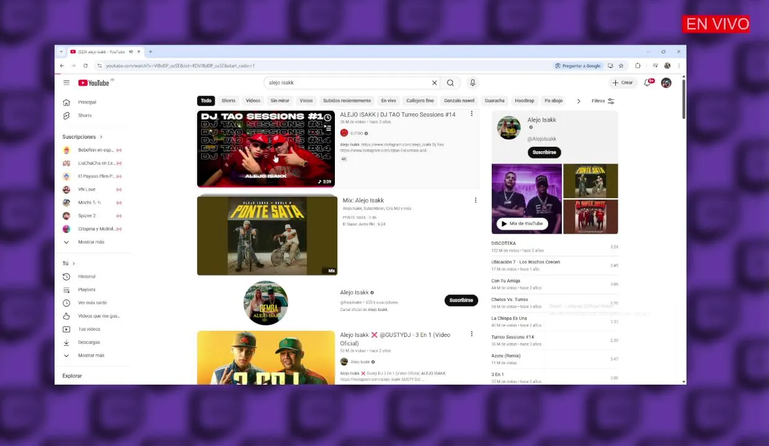The width and height of the screenshot is (769, 446).
Task: Select the Subidos recientemente chip
Action: [347, 100]
